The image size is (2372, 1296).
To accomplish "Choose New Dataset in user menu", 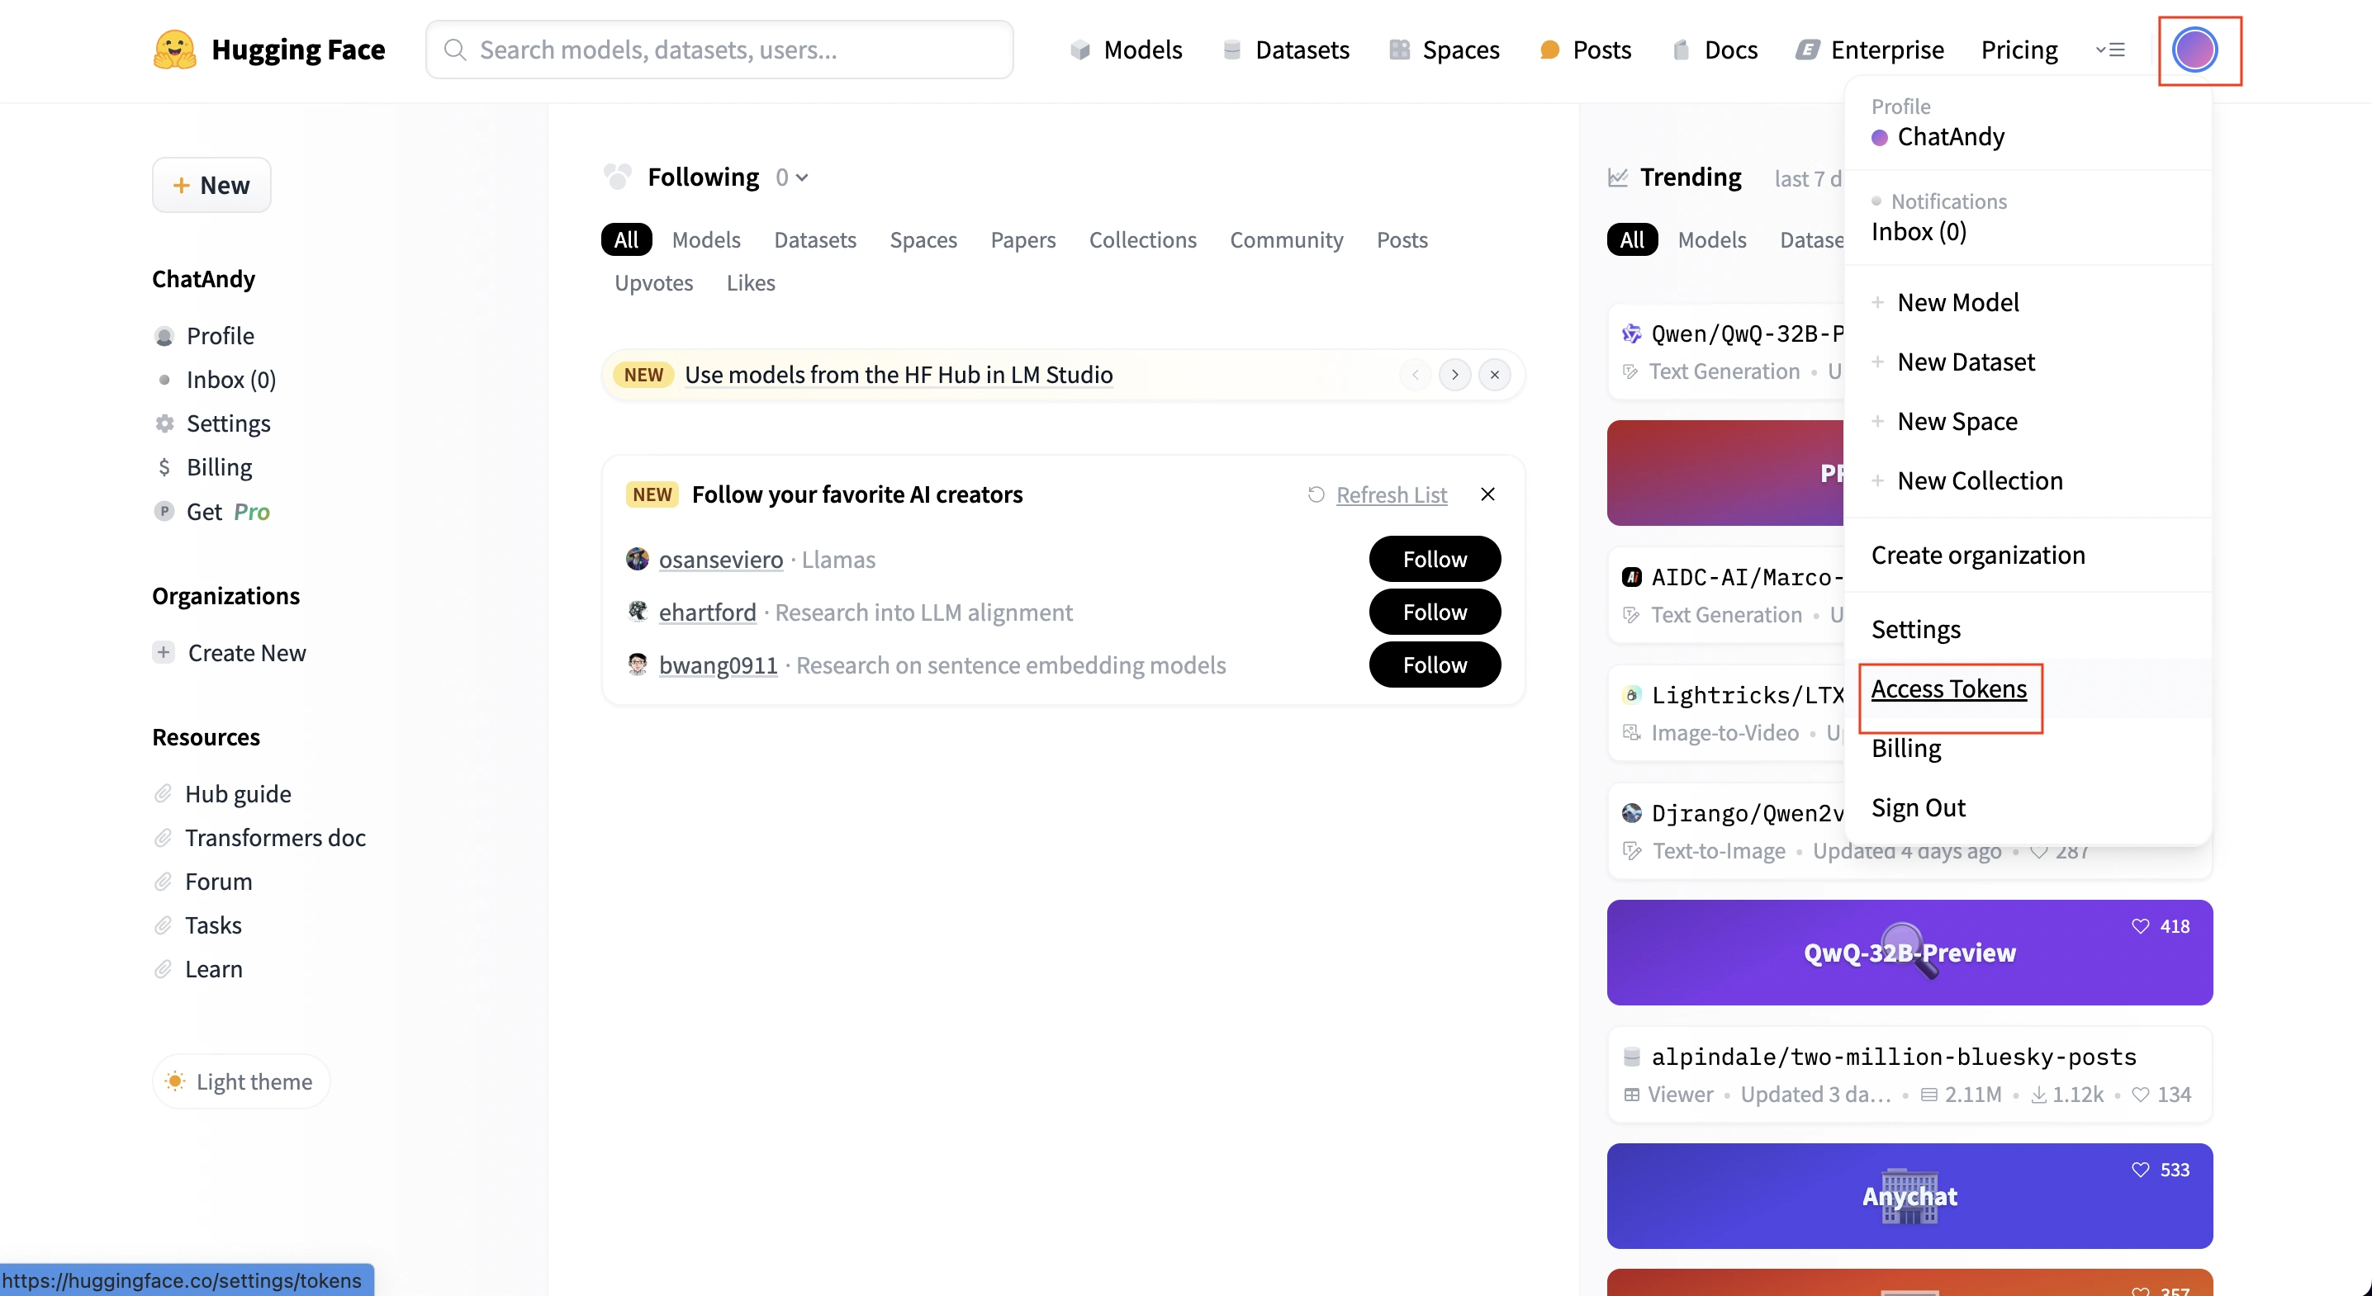I will (x=1966, y=362).
